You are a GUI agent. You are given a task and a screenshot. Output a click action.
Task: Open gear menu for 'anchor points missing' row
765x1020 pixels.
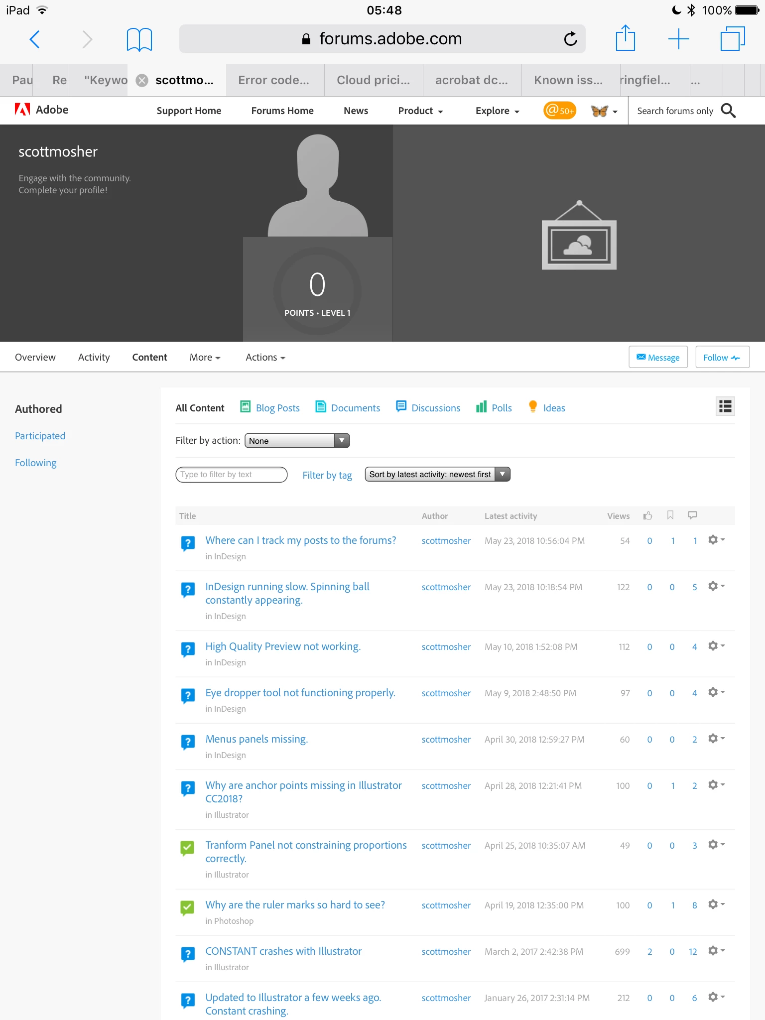pos(716,785)
